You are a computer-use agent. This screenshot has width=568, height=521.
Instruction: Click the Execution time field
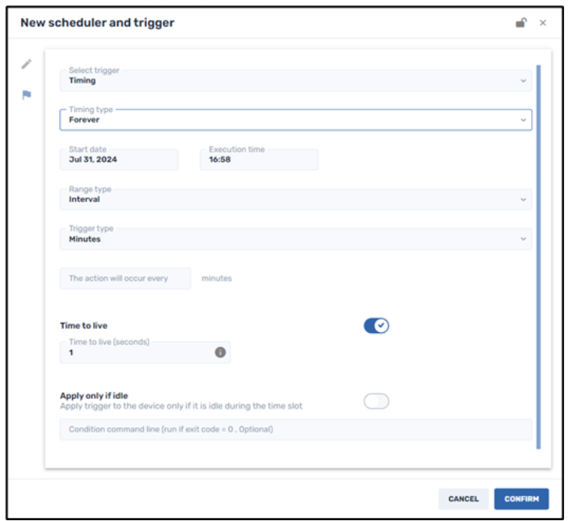click(x=259, y=159)
